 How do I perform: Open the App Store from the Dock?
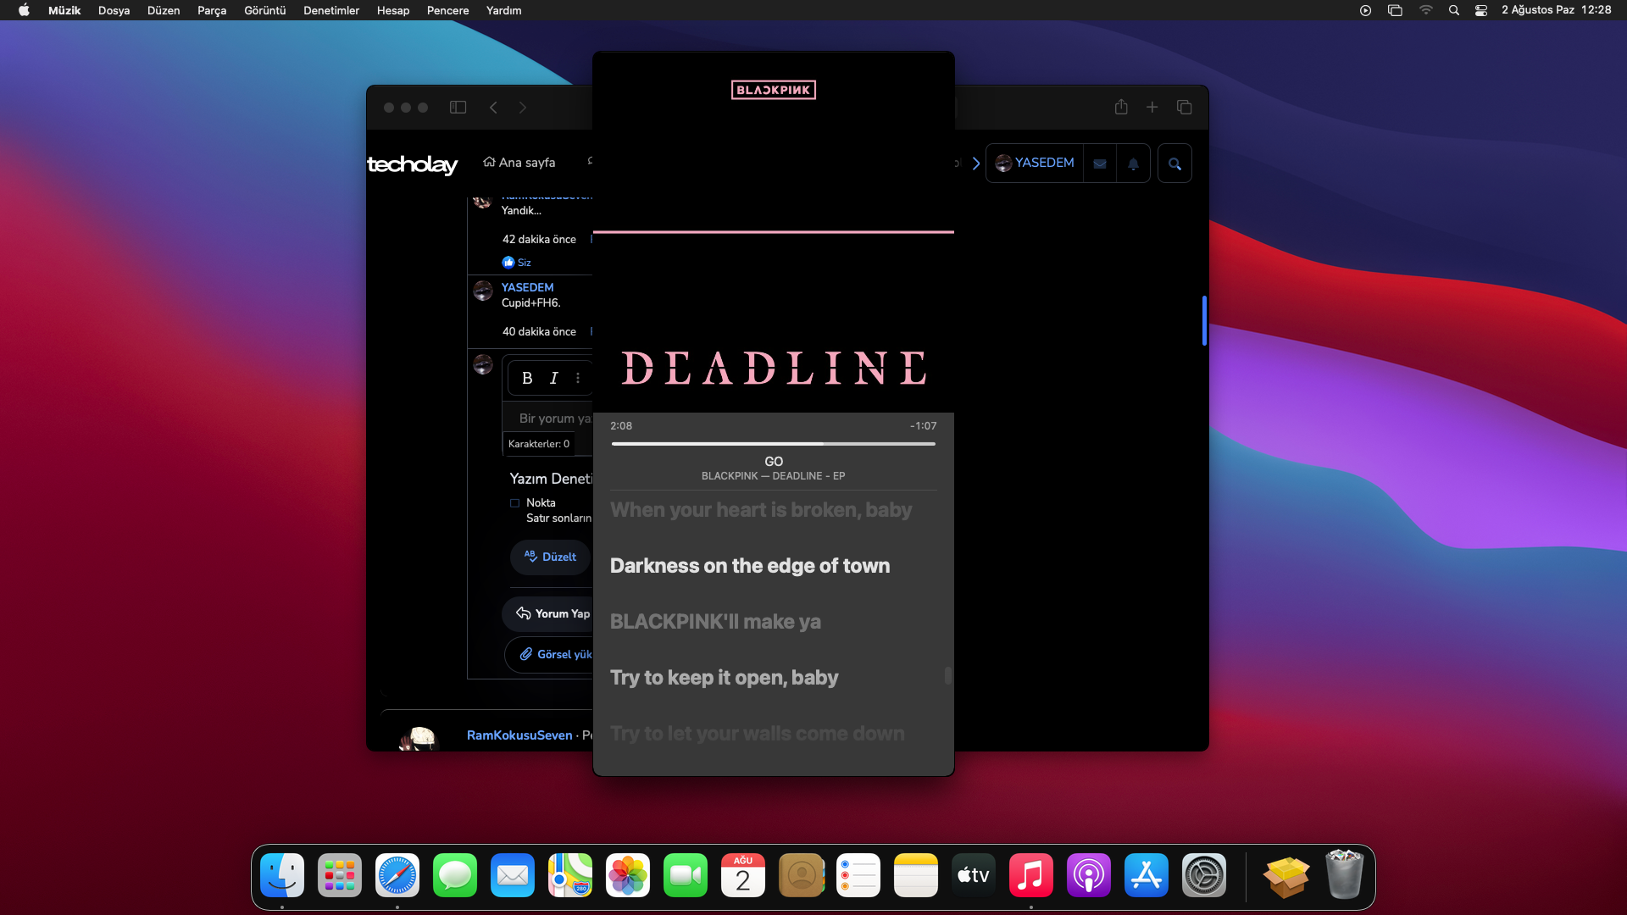coord(1147,875)
